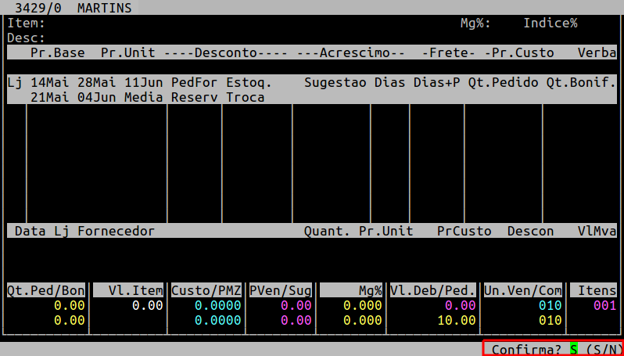Click the Indice% label at top
The width and height of the screenshot is (624, 356).
(x=550, y=23)
